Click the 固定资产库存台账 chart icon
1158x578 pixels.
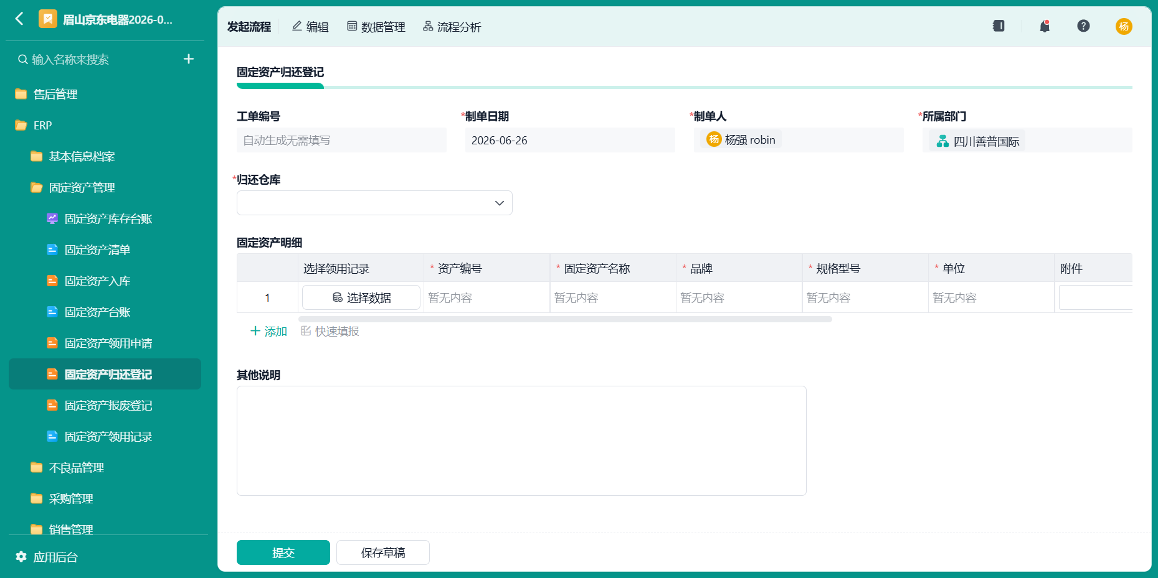click(x=52, y=218)
